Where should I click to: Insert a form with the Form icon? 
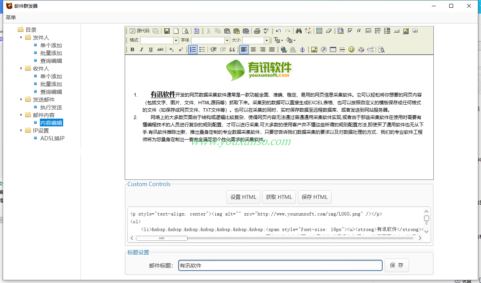coord(340,31)
